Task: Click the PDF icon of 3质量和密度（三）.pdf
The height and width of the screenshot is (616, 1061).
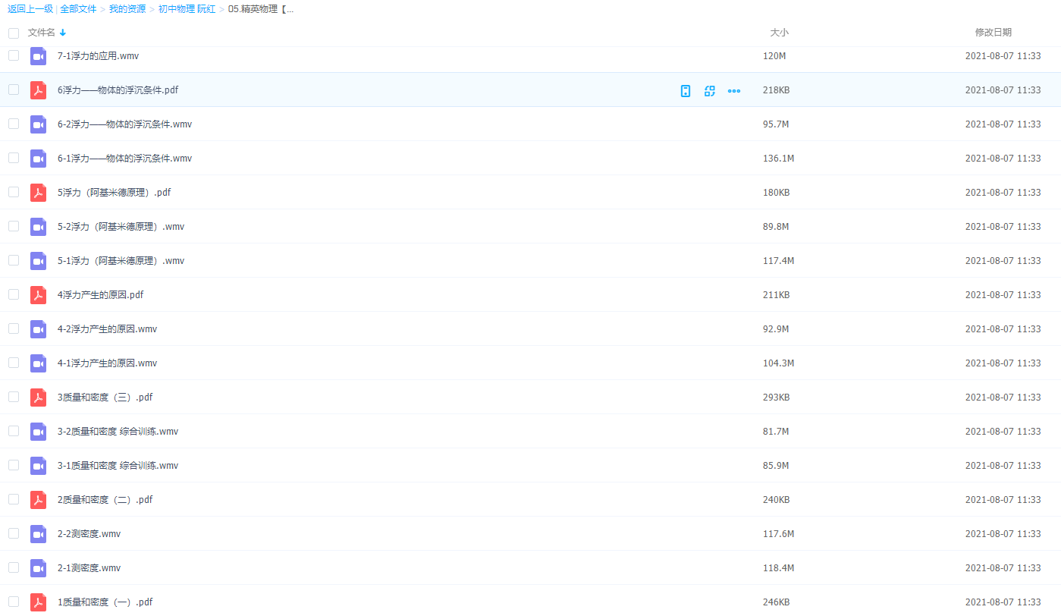Action: coord(38,398)
